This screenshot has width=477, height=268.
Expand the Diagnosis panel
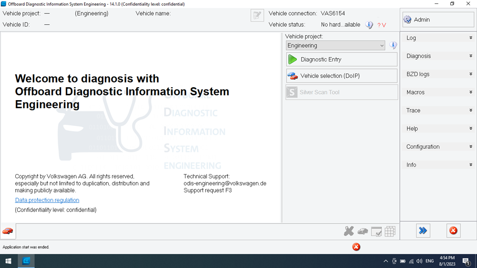(x=438, y=56)
